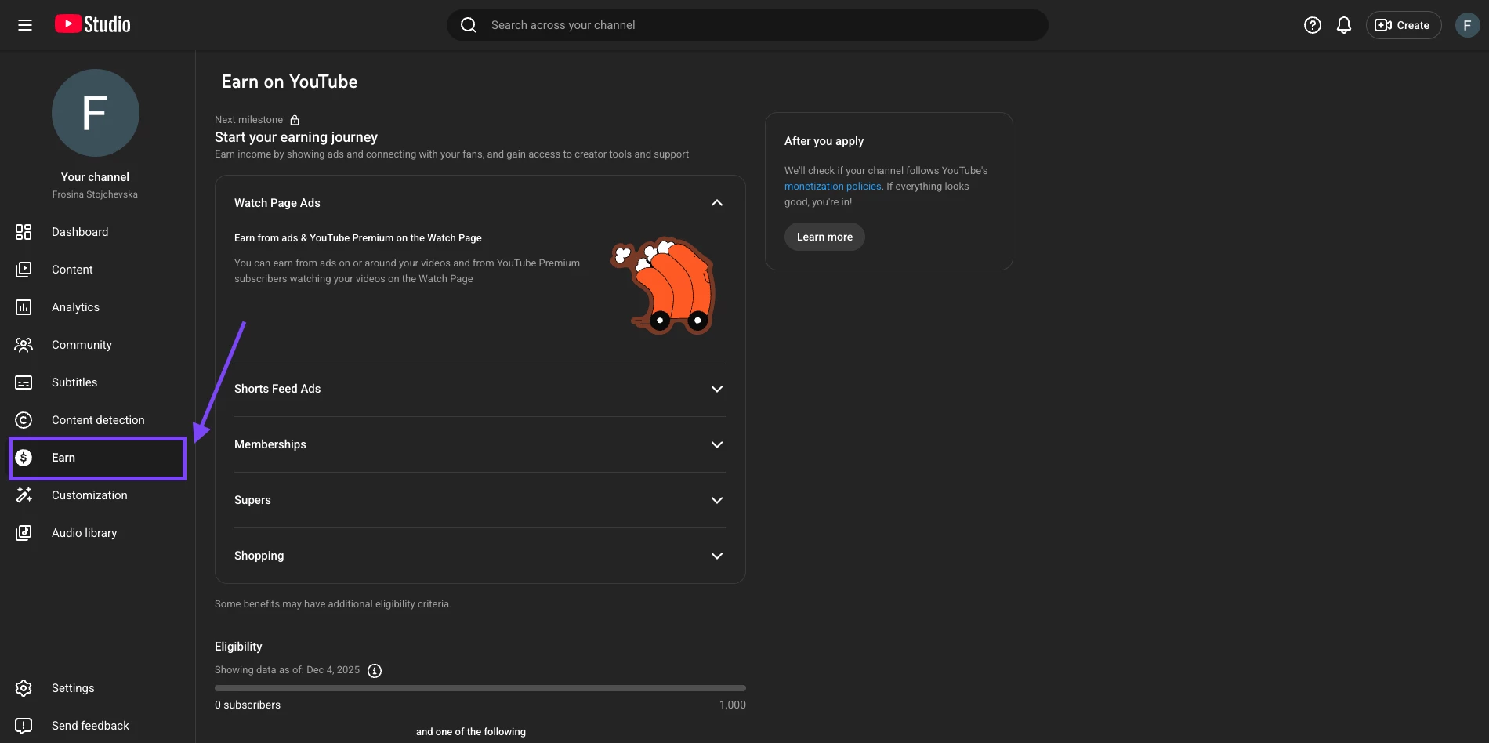Focus the Search across your channel field
This screenshot has height=743, width=1489.
[748, 25]
